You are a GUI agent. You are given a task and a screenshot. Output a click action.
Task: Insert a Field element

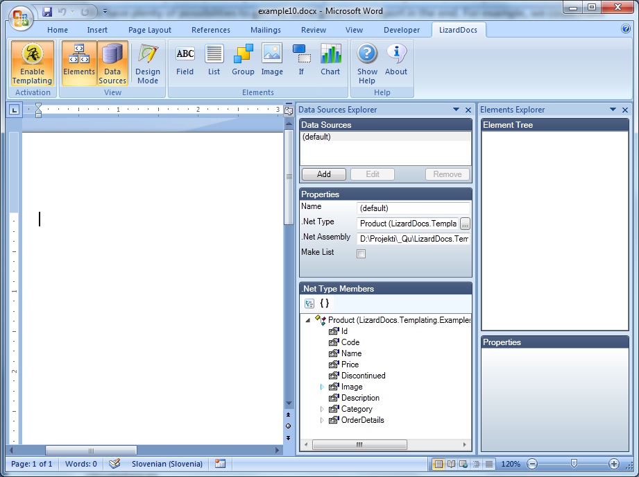tap(185, 60)
